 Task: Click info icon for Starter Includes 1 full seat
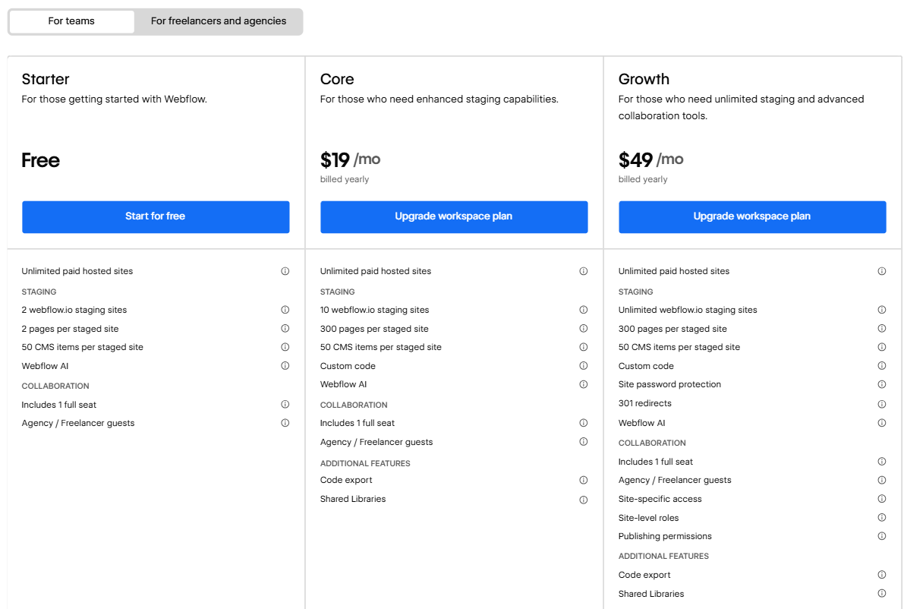[x=285, y=405]
